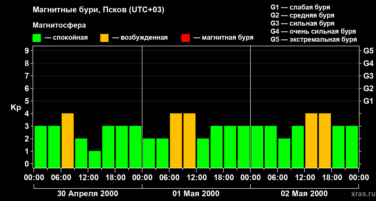
Task: Click the '02 Мая 2000' date label
Action: coord(304,194)
